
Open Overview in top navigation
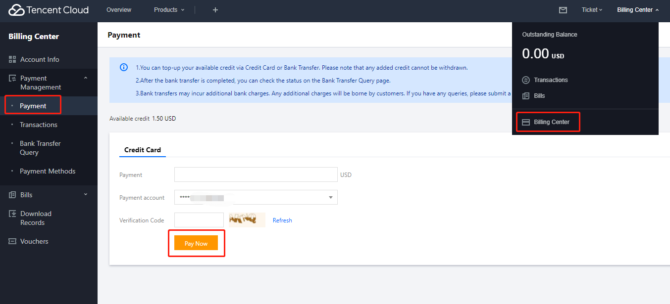[119, 10]
